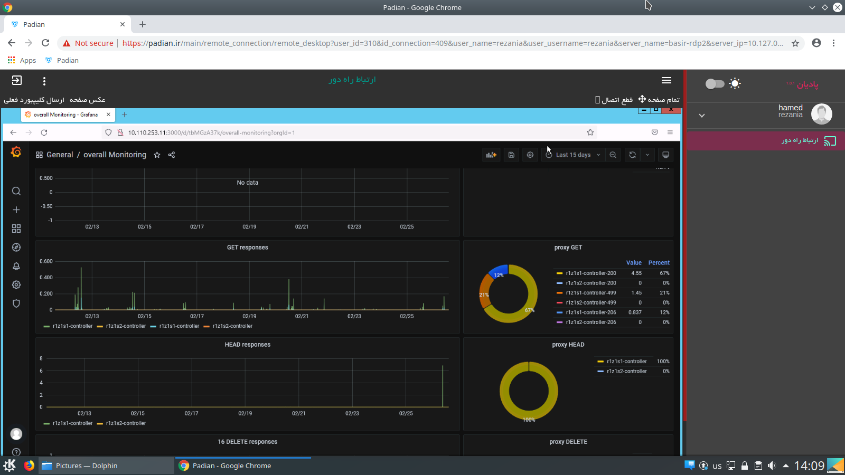Click the قطع اتصال disconnect button
The height and width of the screenshot is (475, 845).
[614, 100]
